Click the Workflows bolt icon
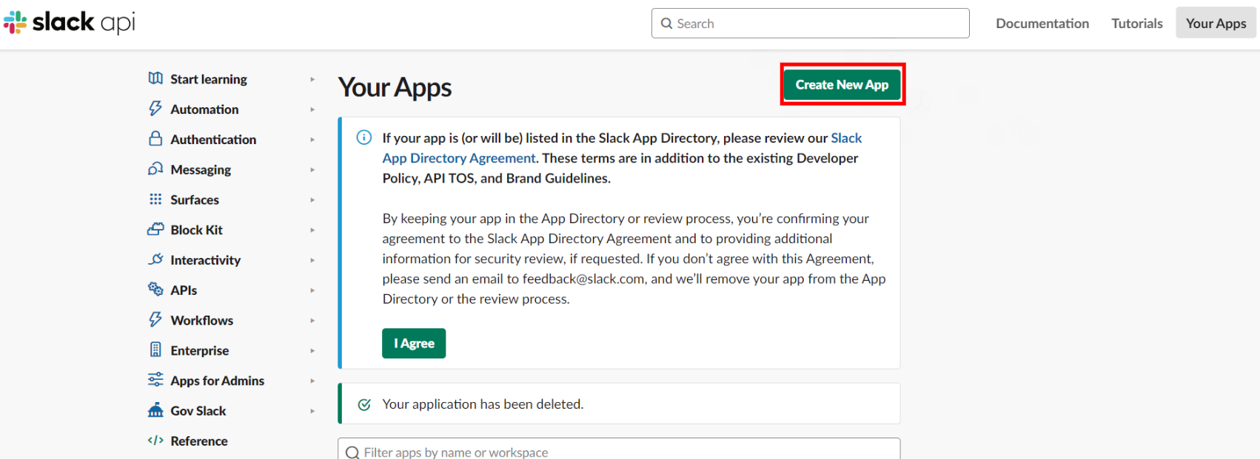 tap(155, 319)
